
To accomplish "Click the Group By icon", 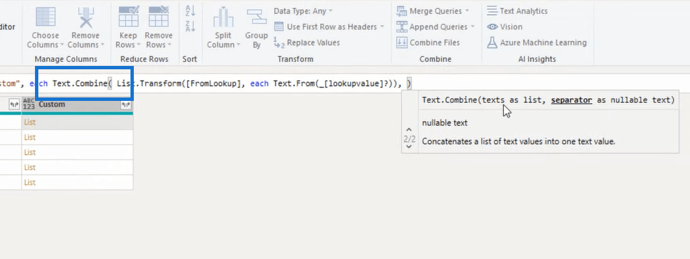I will click(256, 17).
